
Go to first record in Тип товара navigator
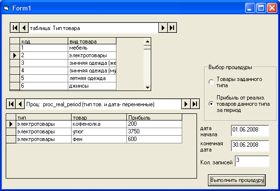(15, 28)
